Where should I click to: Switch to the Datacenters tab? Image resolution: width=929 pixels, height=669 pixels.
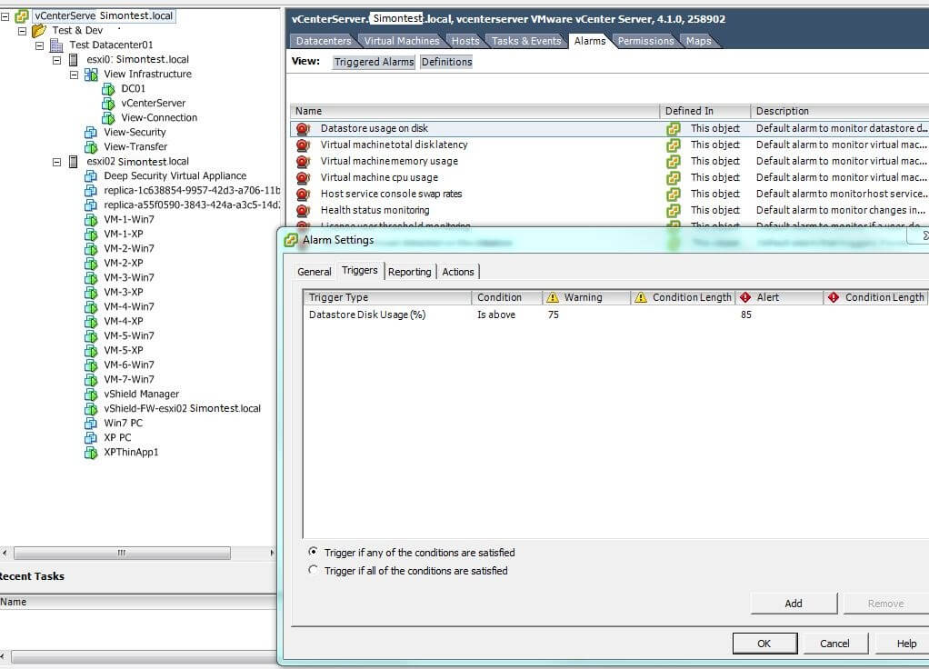pyautogui.click(x=324, y=41)
